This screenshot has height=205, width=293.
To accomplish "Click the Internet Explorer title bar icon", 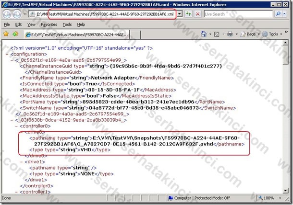I will pos(5,4).
